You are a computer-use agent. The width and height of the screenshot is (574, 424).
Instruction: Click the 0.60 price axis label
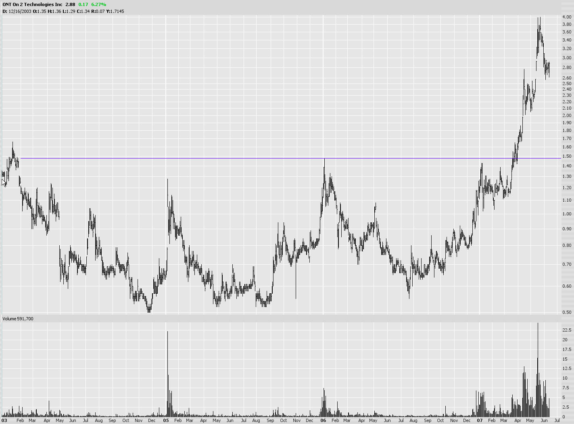[x=567, y=286]
